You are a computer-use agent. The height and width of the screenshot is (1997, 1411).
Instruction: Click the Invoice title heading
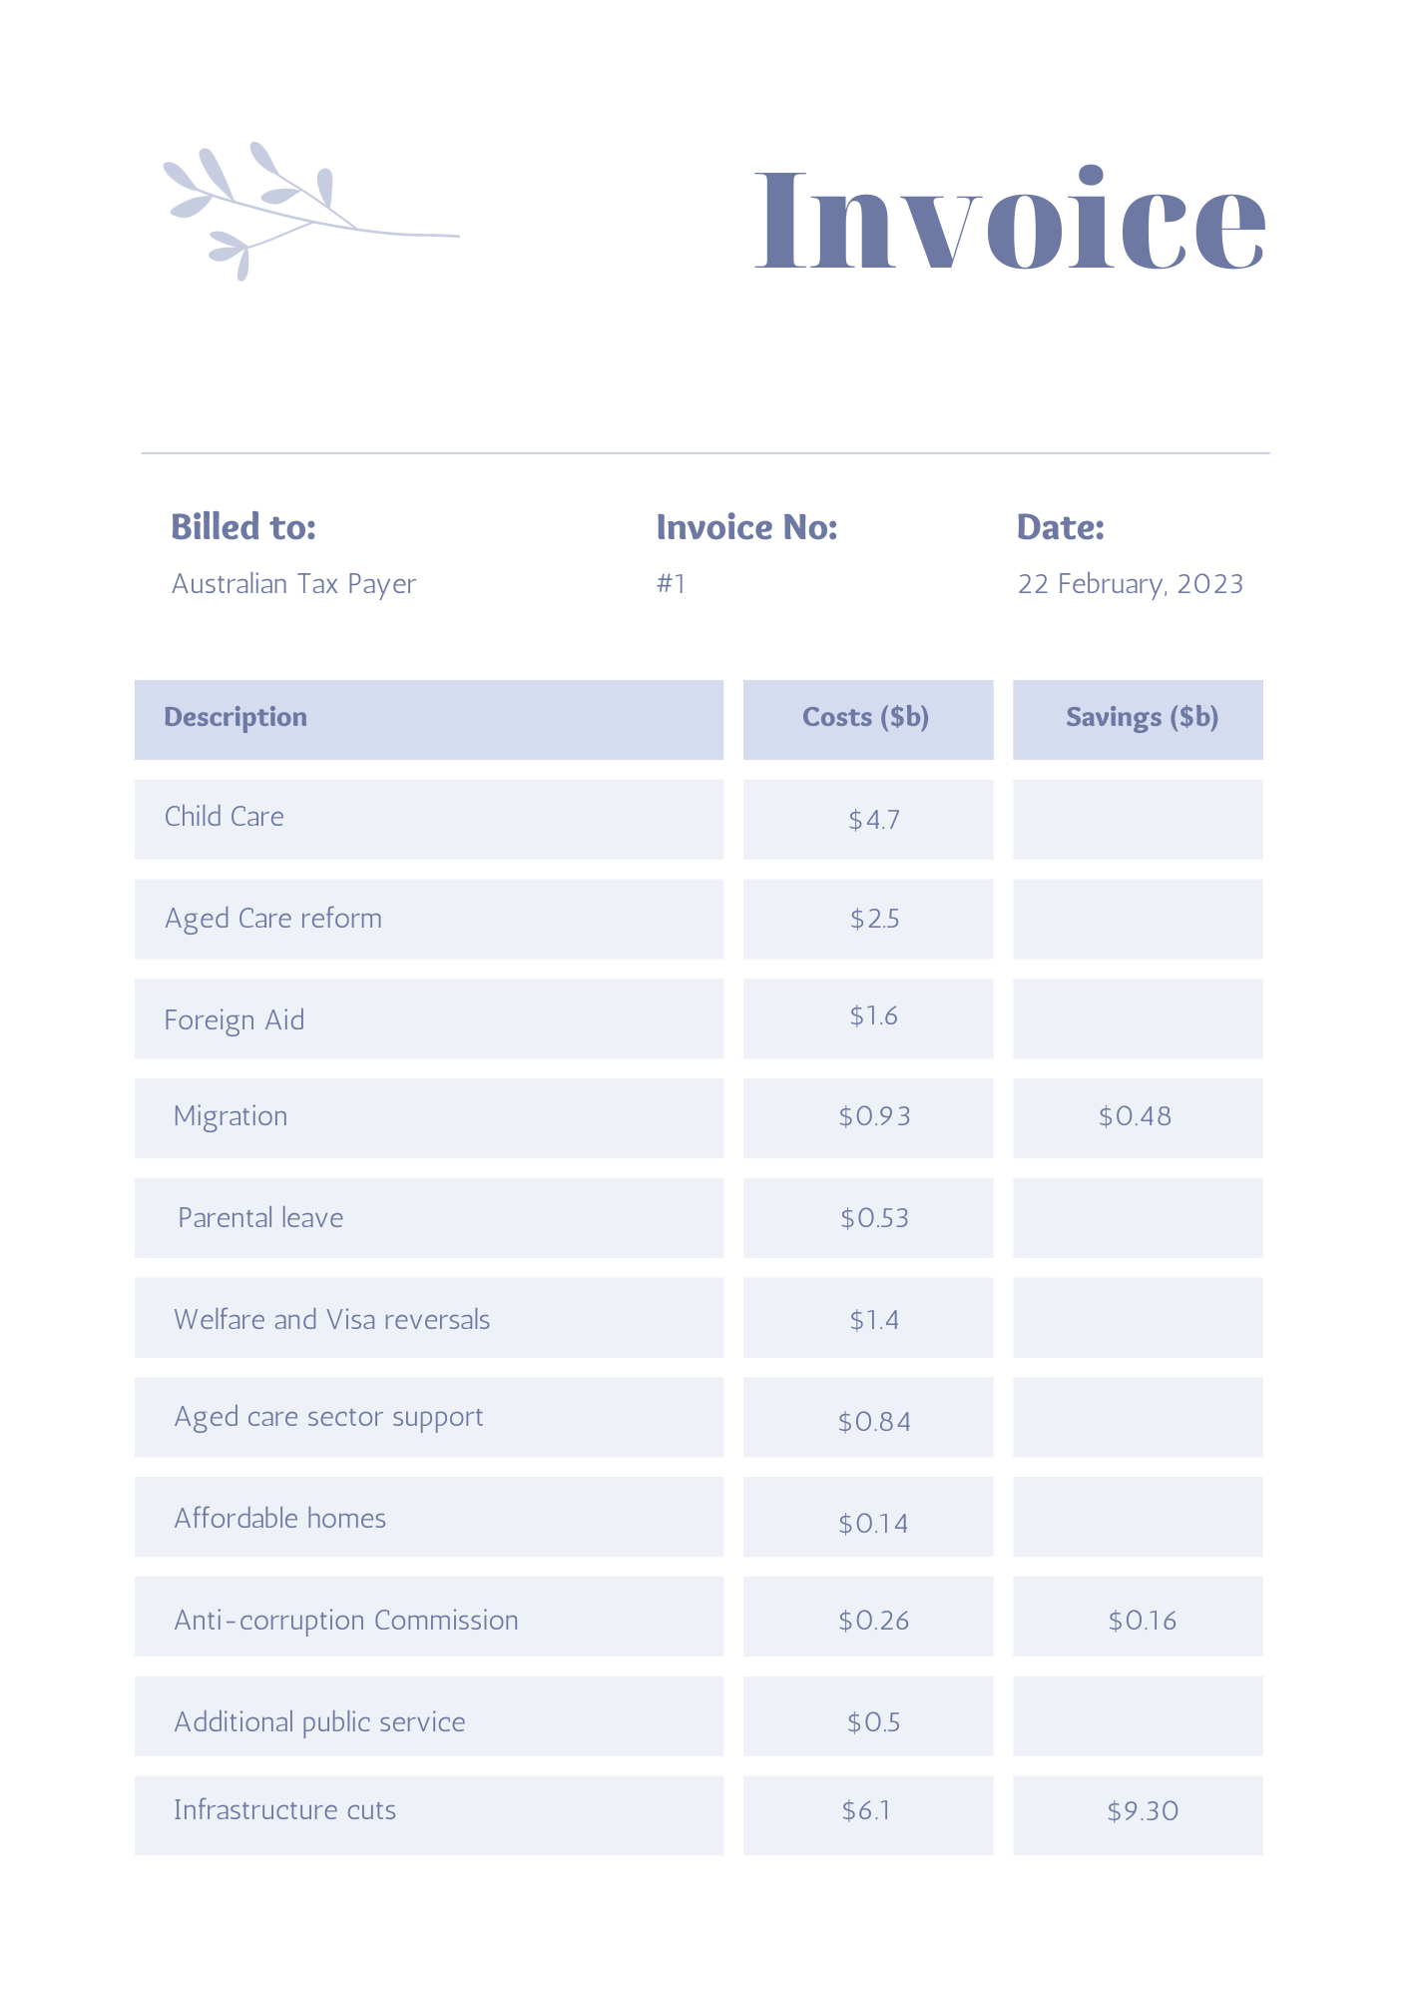pos(1010,219)
